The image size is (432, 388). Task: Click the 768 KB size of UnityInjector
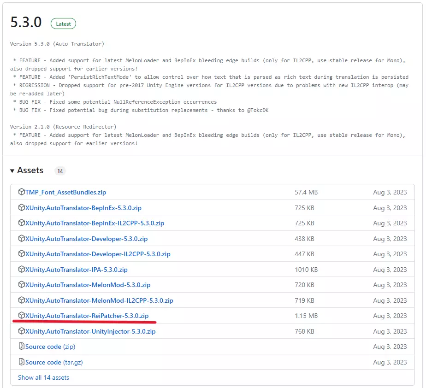tap(304, 331)
